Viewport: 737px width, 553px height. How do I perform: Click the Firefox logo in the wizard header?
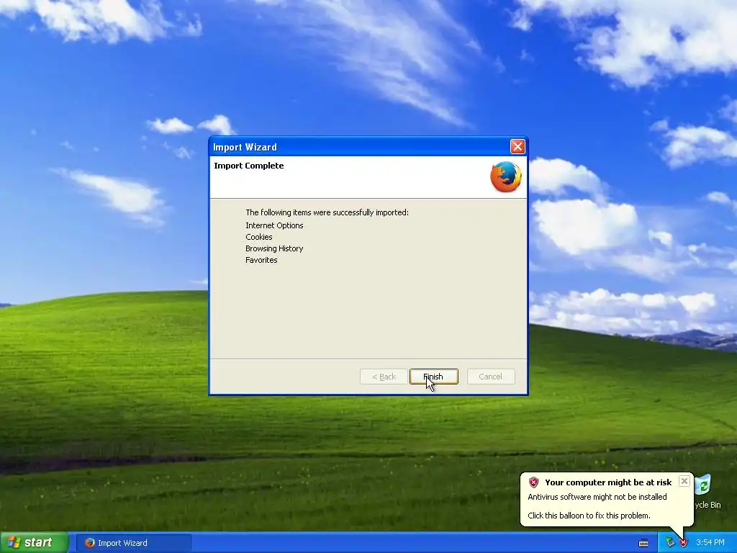[x=506, y=177]
